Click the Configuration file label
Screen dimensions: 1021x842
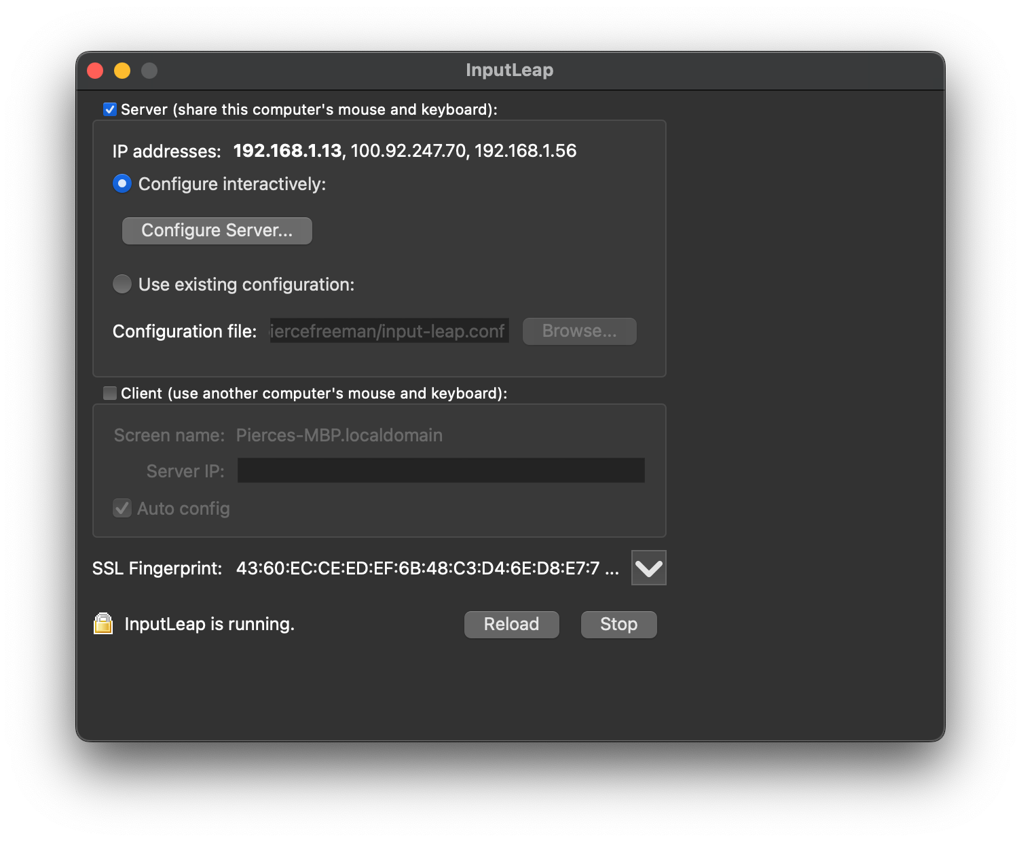click(185, 331)
